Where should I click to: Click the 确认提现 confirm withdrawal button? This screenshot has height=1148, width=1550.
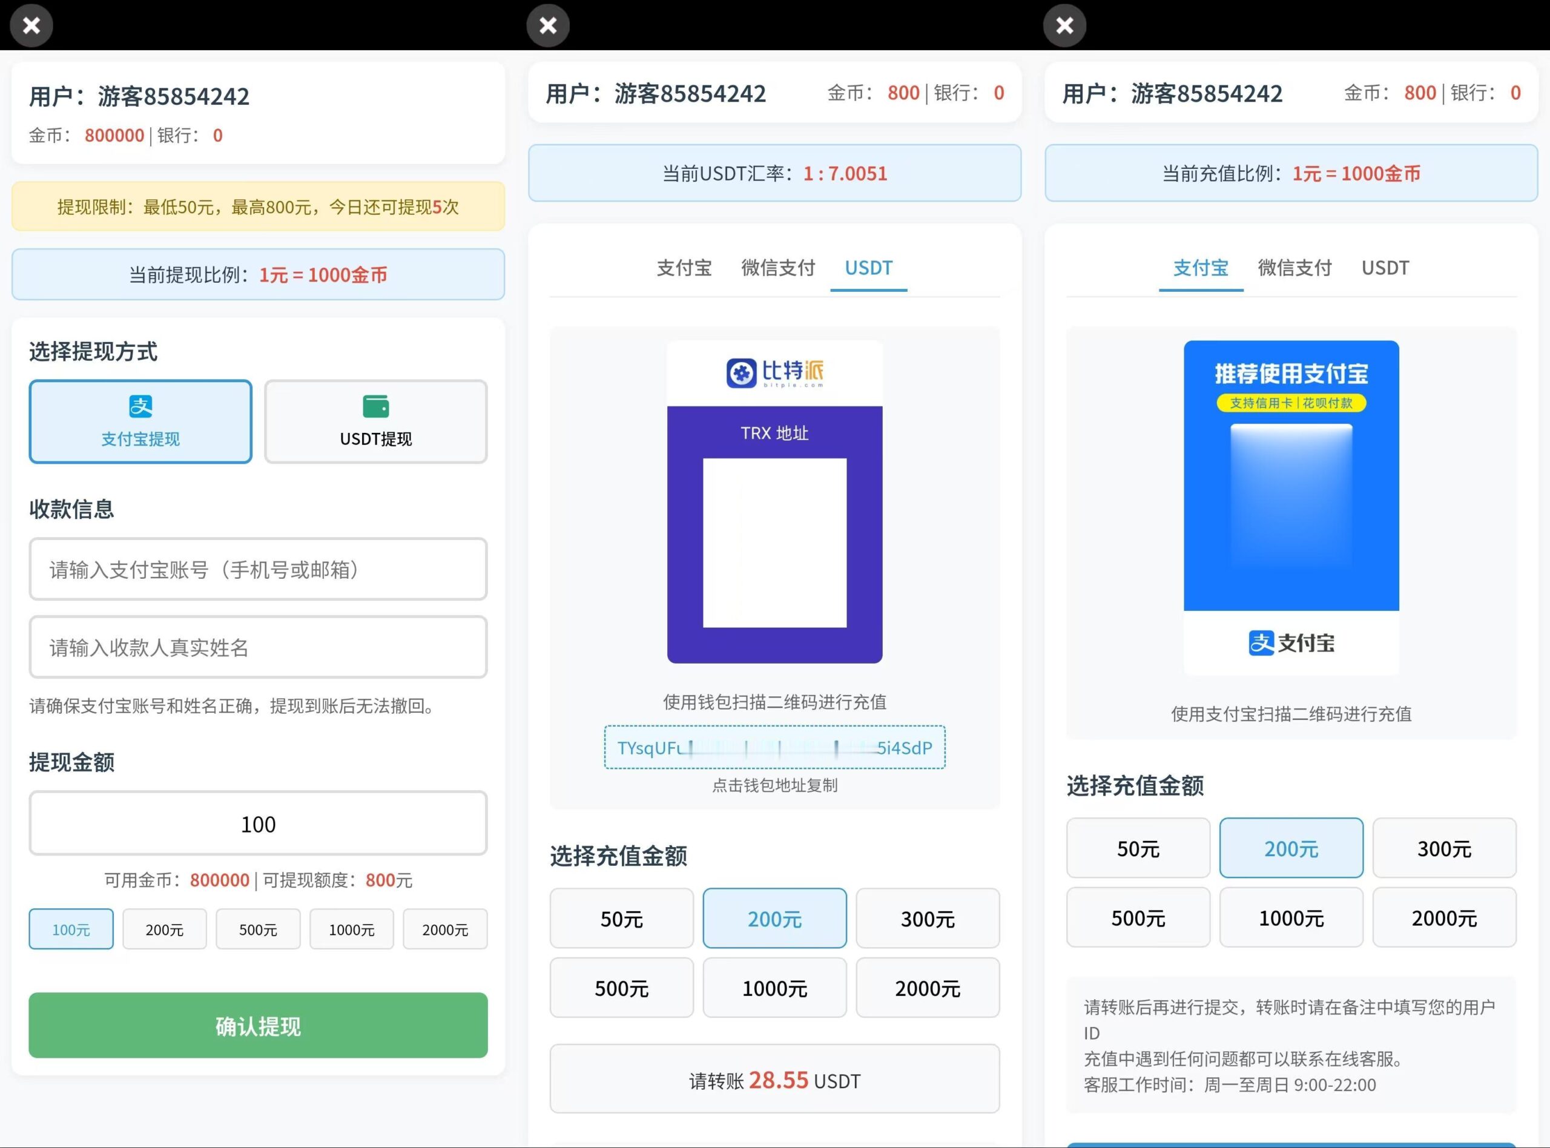click(x=257, y=1026)
